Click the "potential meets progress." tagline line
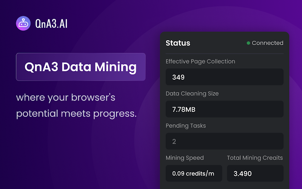Image resolution: width=302 pixels, height=189 pixels. (x=76, y=114)
